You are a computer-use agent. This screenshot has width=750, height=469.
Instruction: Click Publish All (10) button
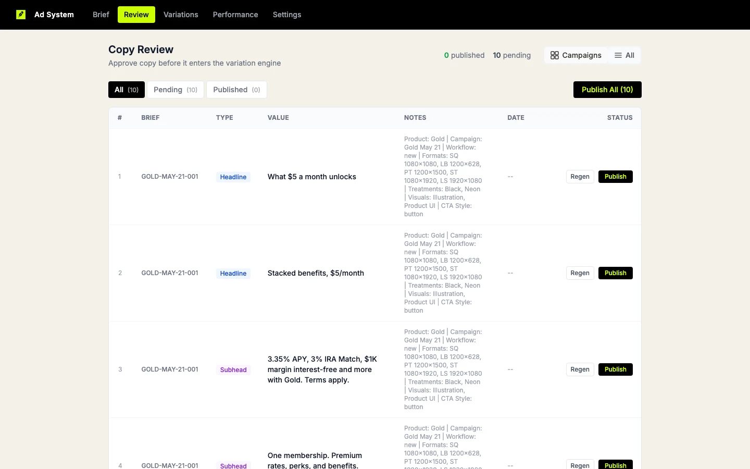click(607, 90)
